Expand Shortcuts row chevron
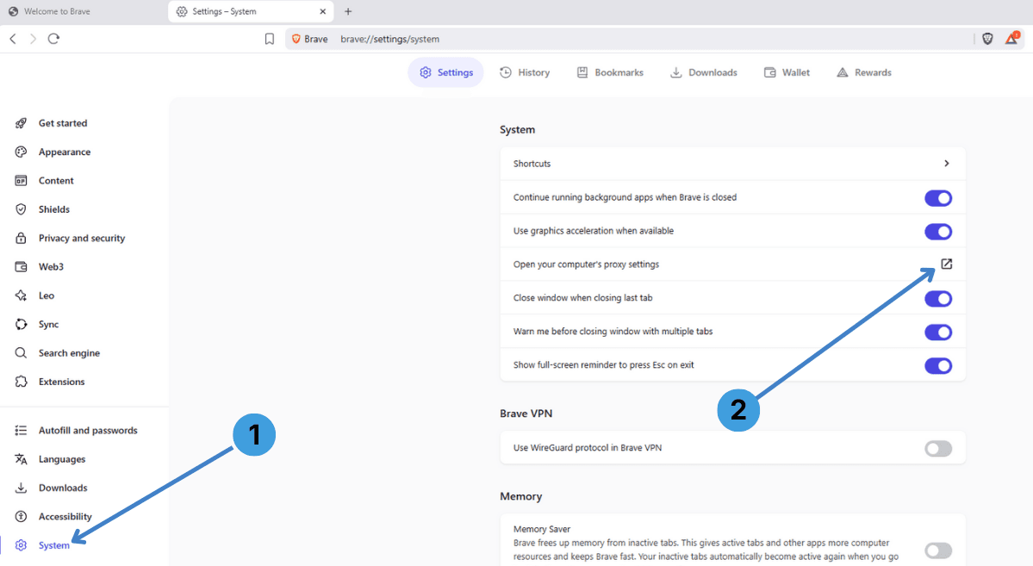The width and height of the screenshot is (1033, 566). coord(946,164)
